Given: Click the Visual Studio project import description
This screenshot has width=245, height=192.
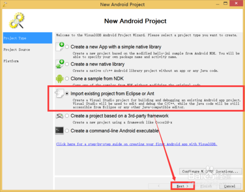Looking at the screenshot, I should point(157,104).
